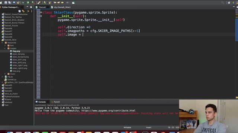Screen dimensions: 238x133
Task: Select the PythonFunctions project
Action: (x=12, y=96)
